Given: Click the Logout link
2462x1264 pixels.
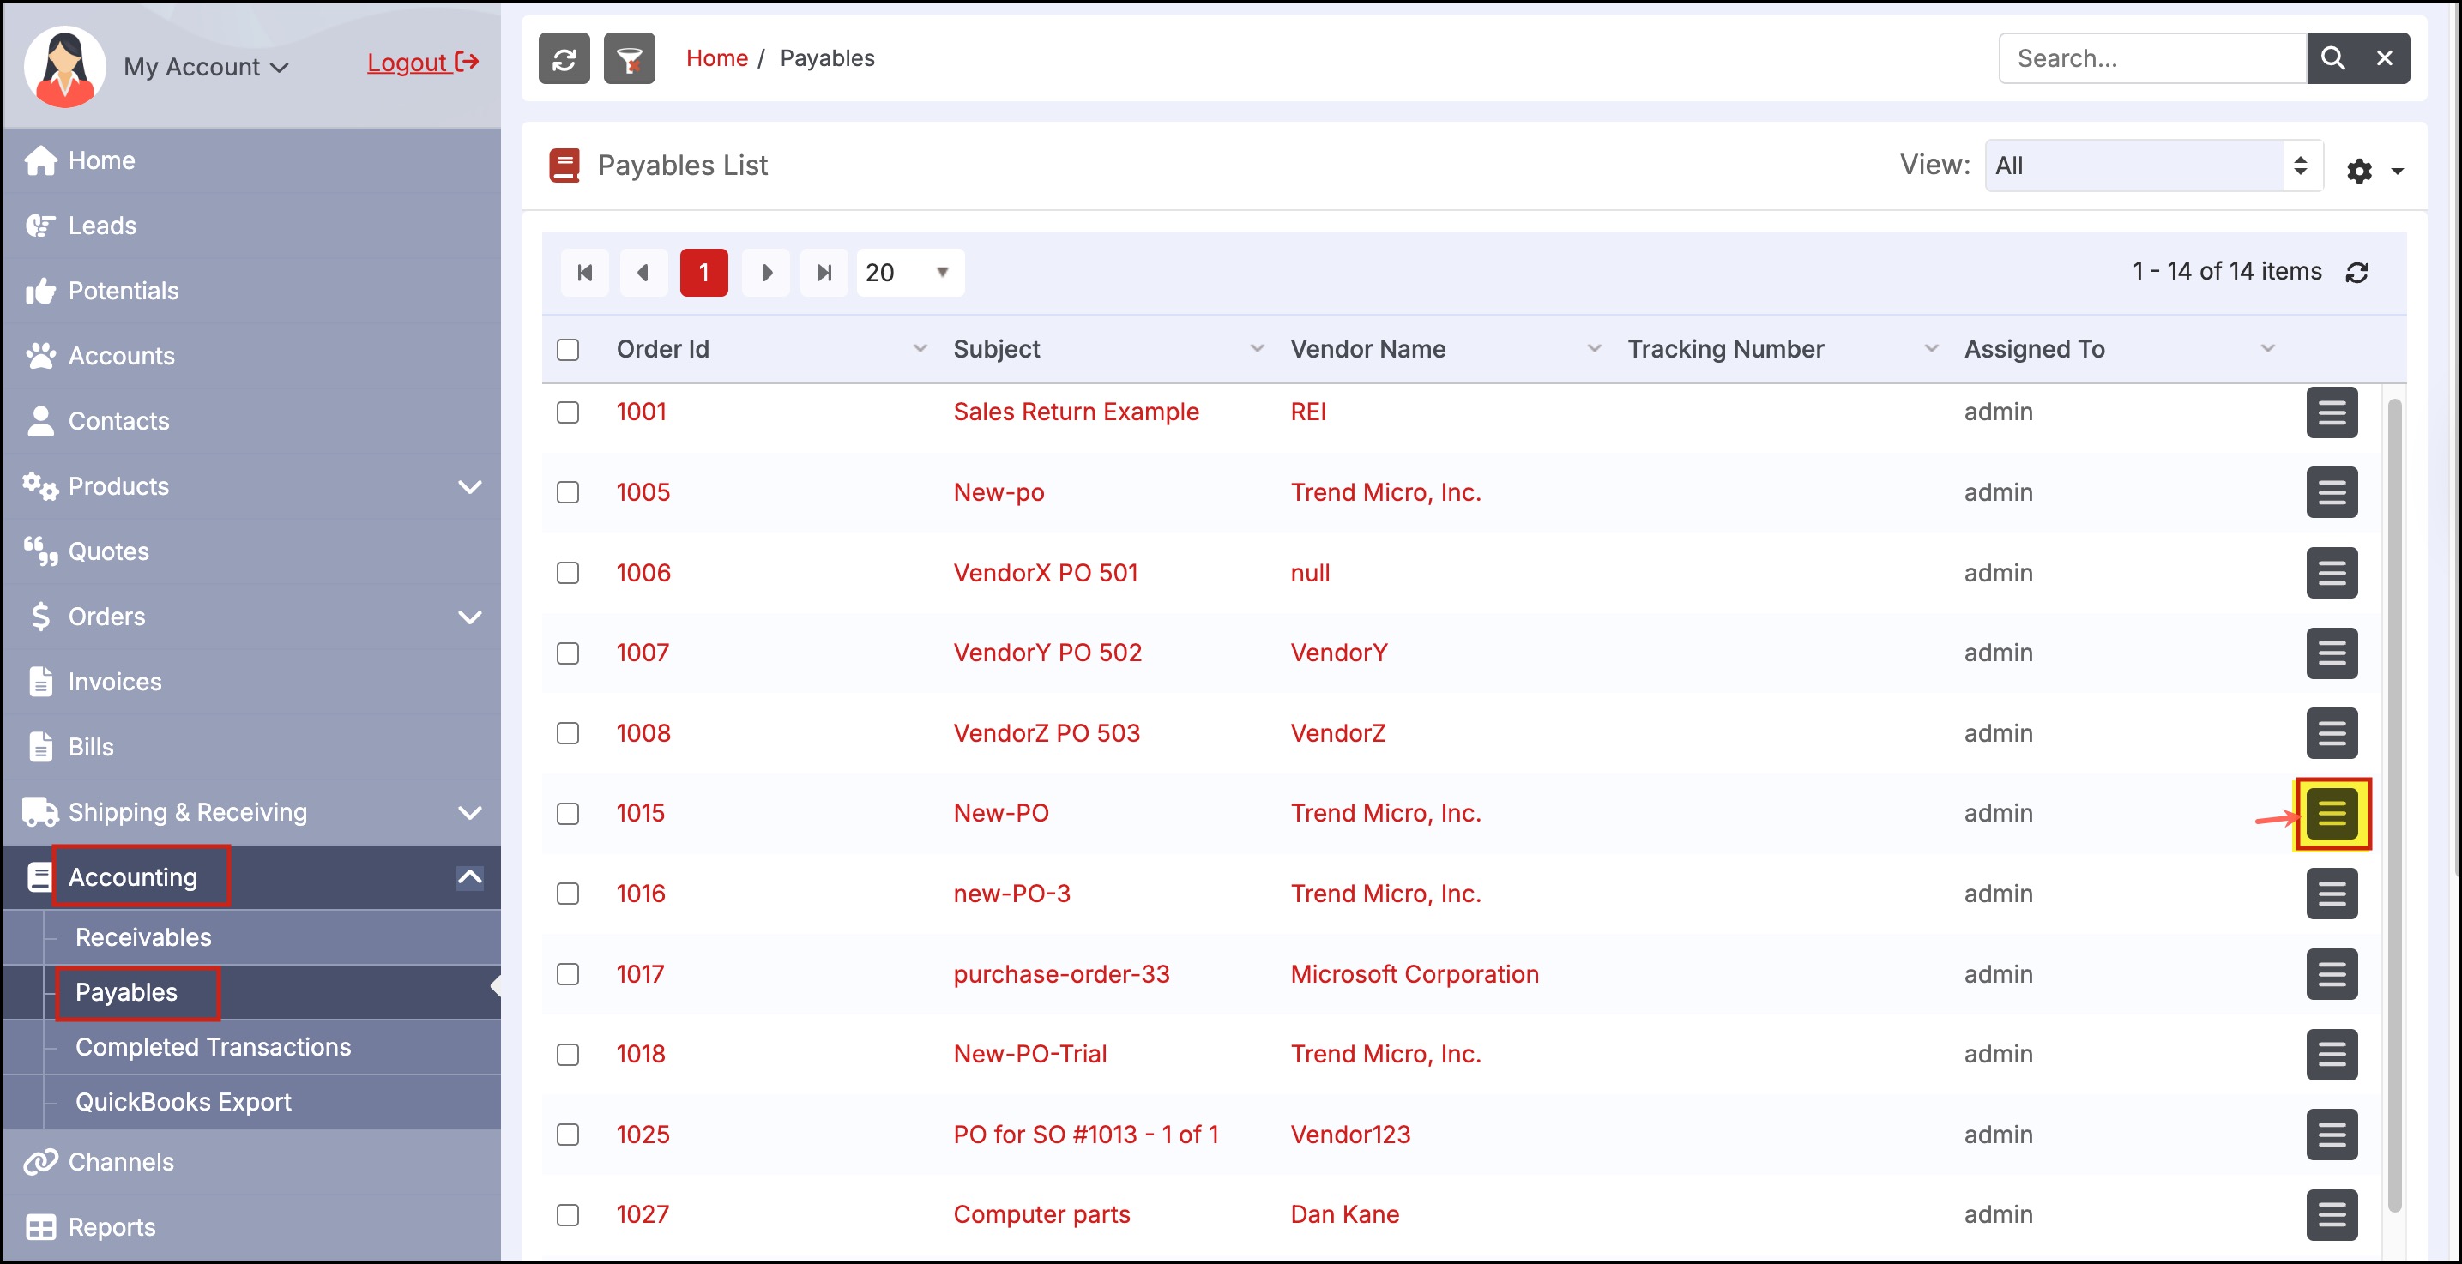Looking at the screenshot, I should (421, 63).
